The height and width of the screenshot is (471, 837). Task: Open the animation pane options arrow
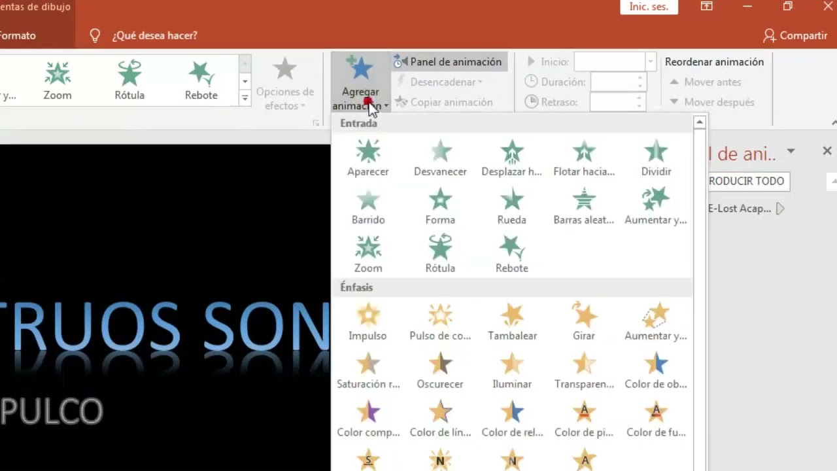[x=791, y=151]
